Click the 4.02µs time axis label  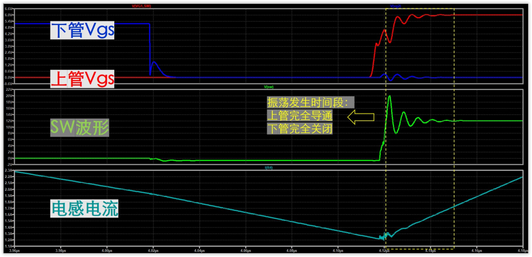pyautogui.click(x=153, y=251)
